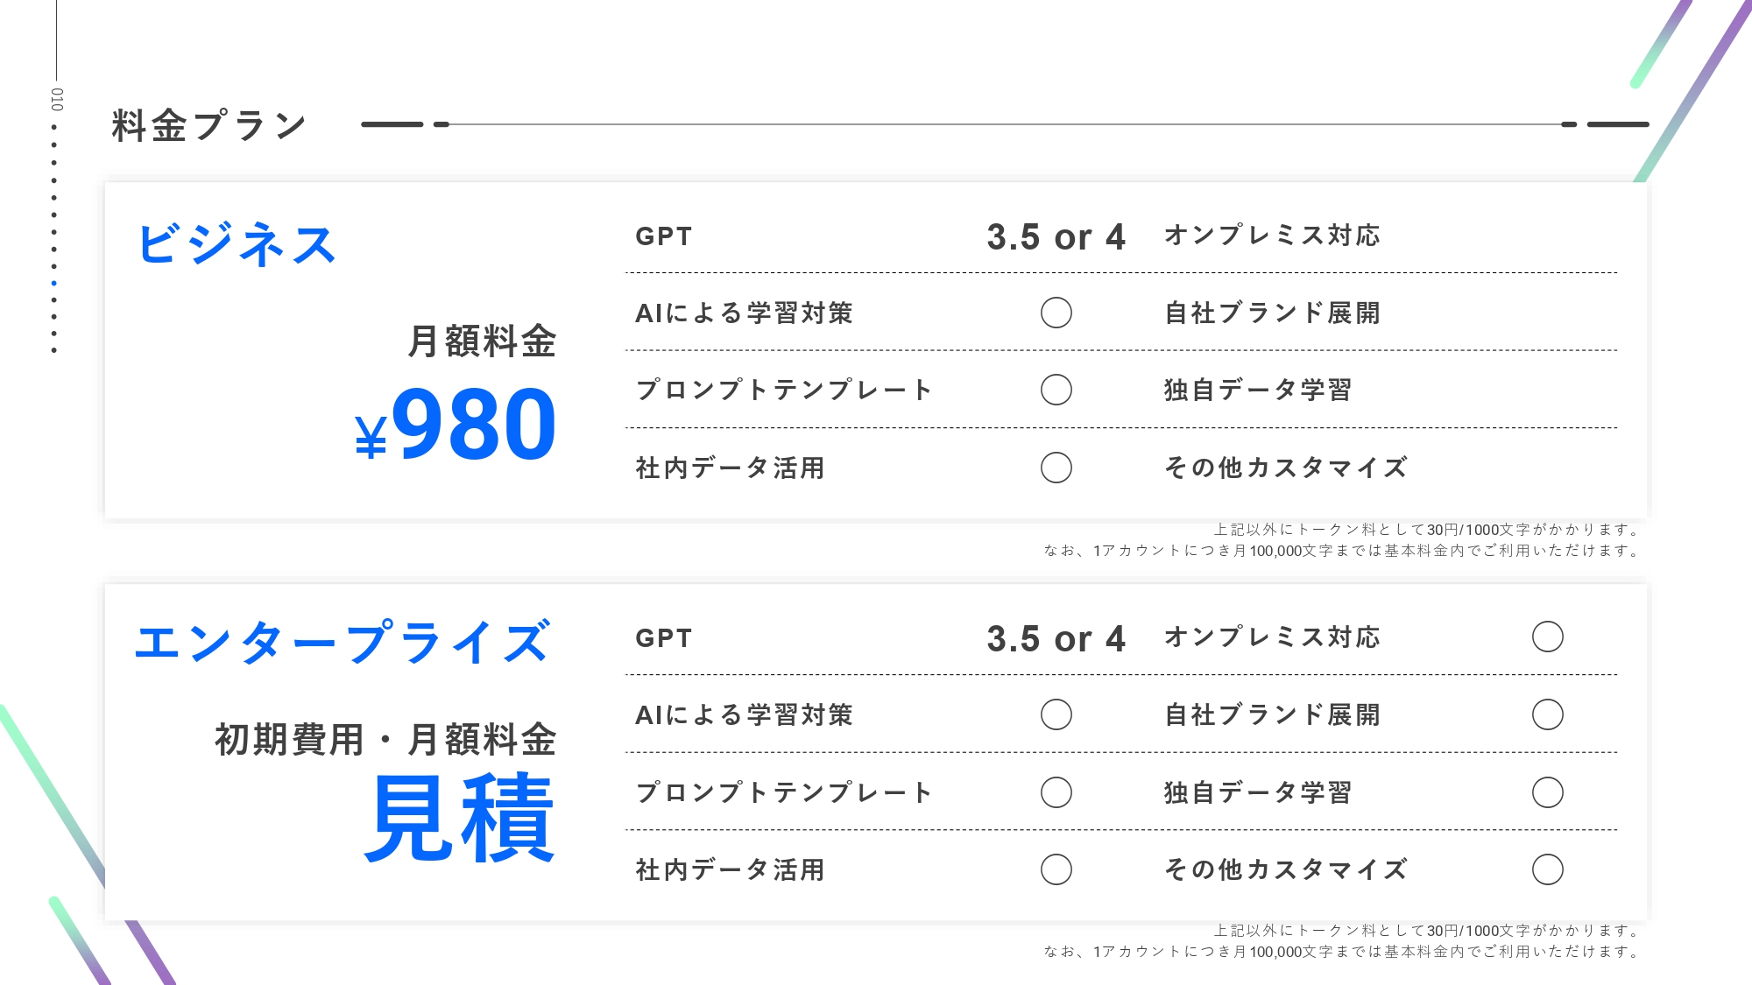
Task: Click the circle for 社内データ活用 in Enterprise plan
Action: (x=1056, y=869)
